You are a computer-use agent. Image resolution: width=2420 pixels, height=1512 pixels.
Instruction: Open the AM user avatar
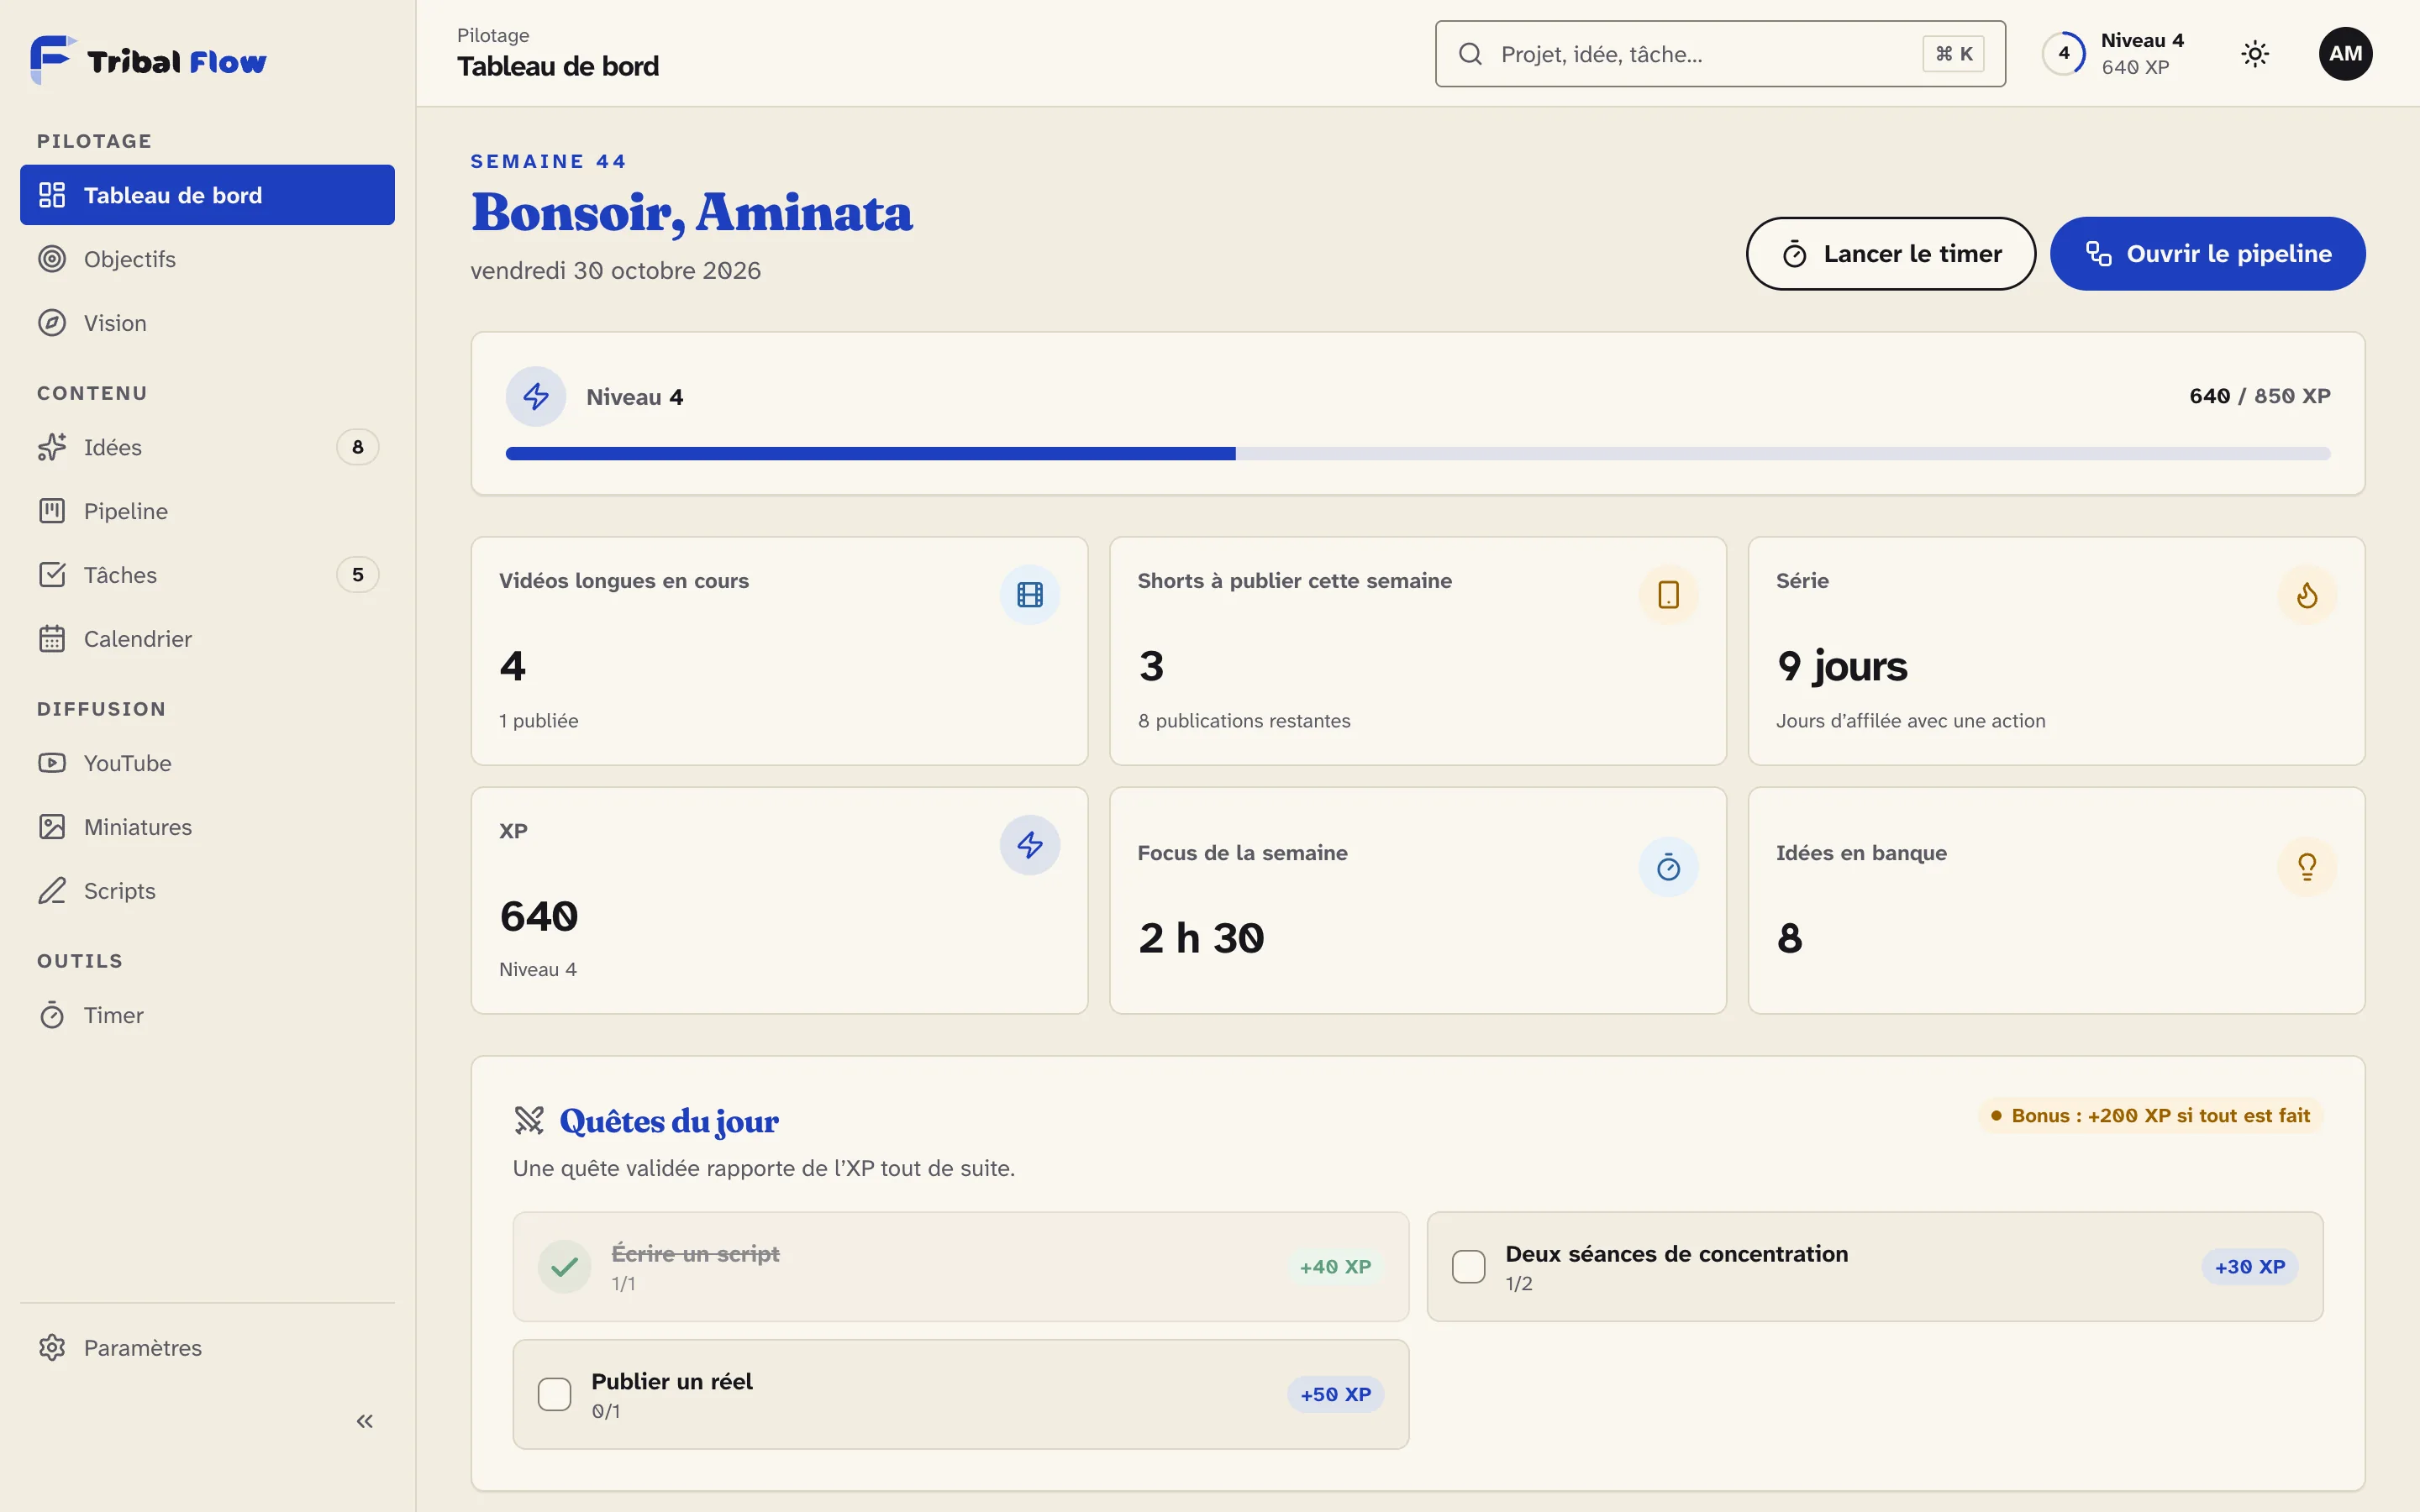point(2345,54)
